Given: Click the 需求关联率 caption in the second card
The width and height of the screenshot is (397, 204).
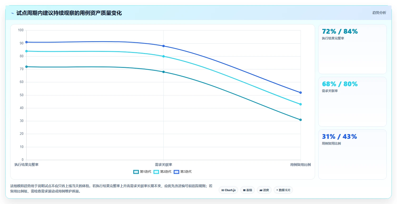Looking at the screenshot, I should [330, 91].
